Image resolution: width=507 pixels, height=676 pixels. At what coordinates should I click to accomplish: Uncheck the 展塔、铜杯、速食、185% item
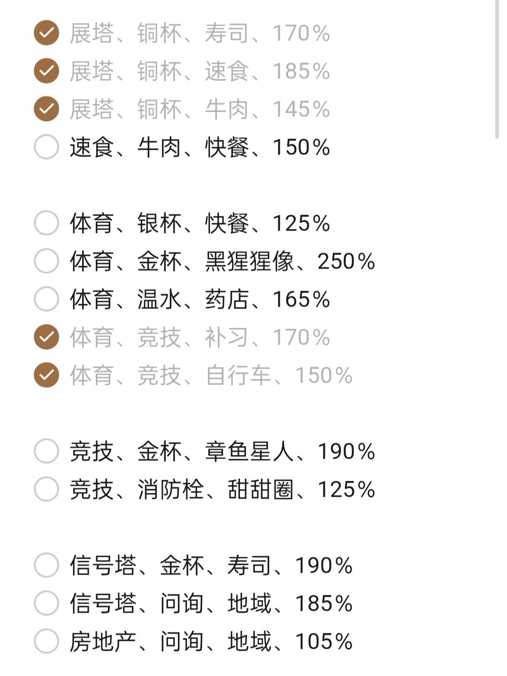[46, 71]
